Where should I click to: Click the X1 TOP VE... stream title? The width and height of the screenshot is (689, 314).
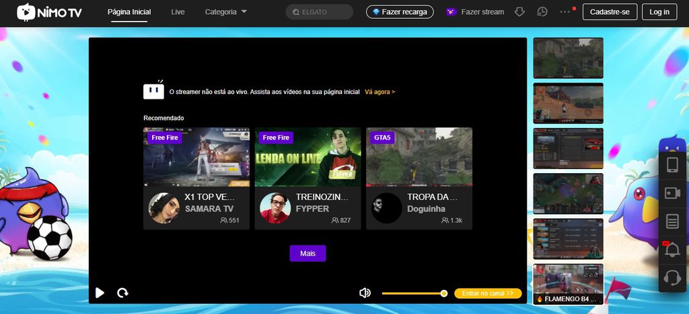[209, 197]
